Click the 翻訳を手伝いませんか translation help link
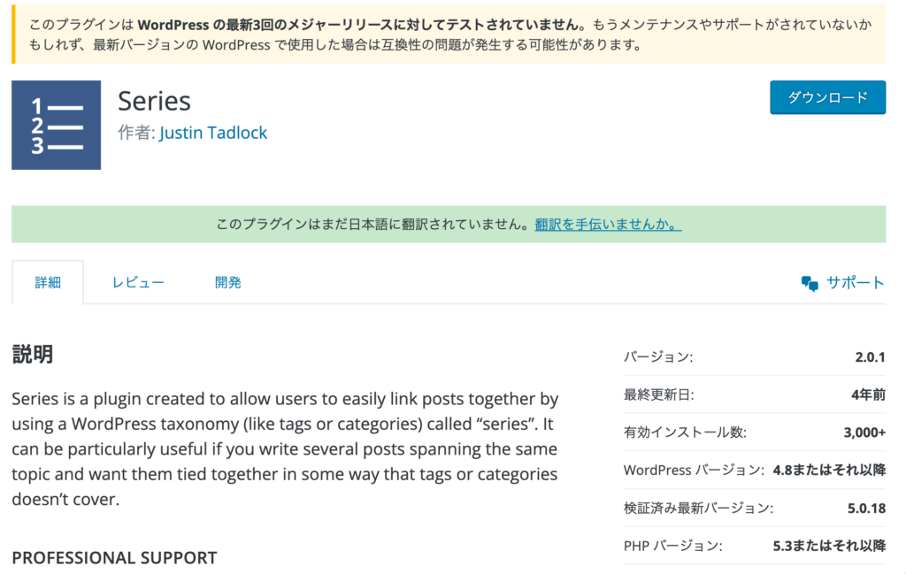Image resolution: width=906 pixels, height=574 pixels. [x=608, y=224]
